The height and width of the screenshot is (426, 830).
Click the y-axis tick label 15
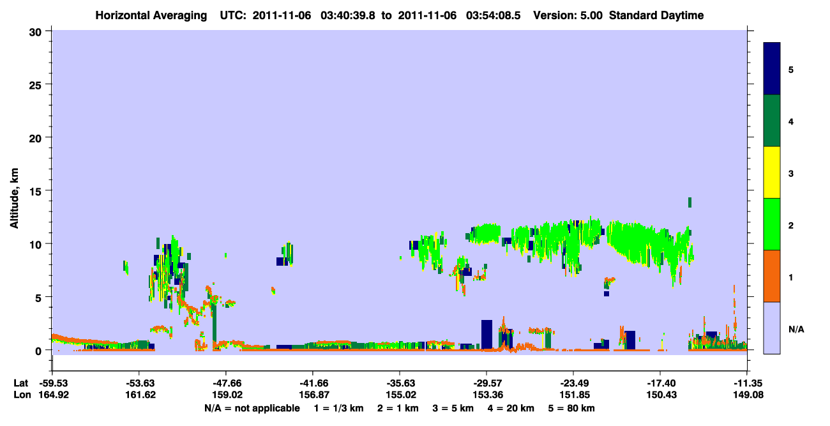pyautogui.click(x=36, y=191)
